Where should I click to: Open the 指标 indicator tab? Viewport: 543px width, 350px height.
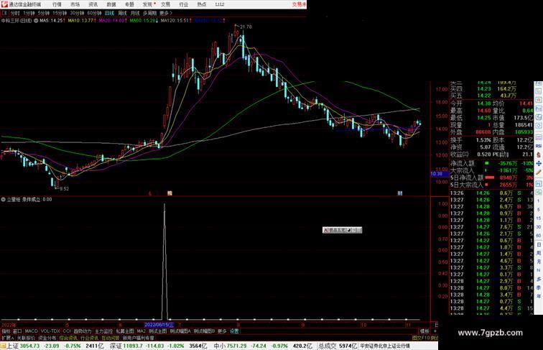click(x=6, y=331)
